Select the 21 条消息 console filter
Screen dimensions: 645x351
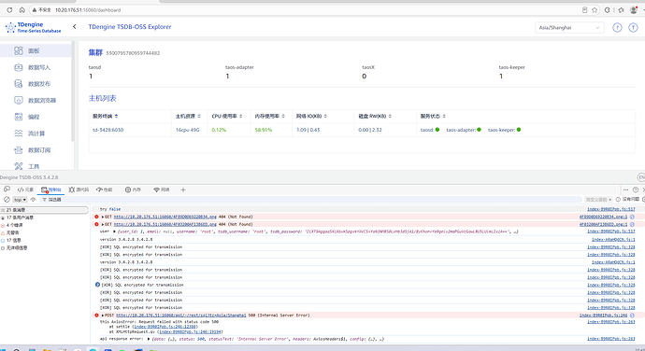tap(44, 210)
